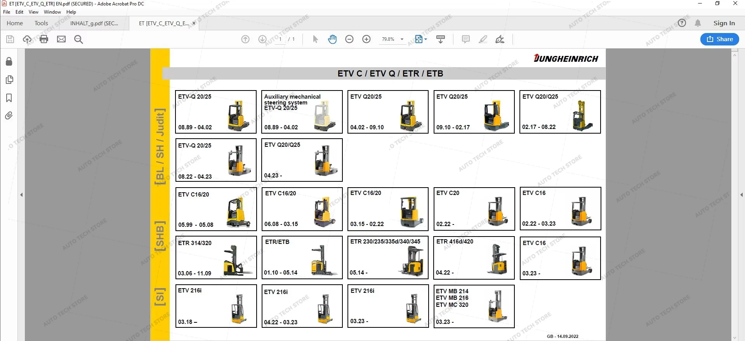Select the arrow Selection tool
745x341 pixels.
coord(315,39)
